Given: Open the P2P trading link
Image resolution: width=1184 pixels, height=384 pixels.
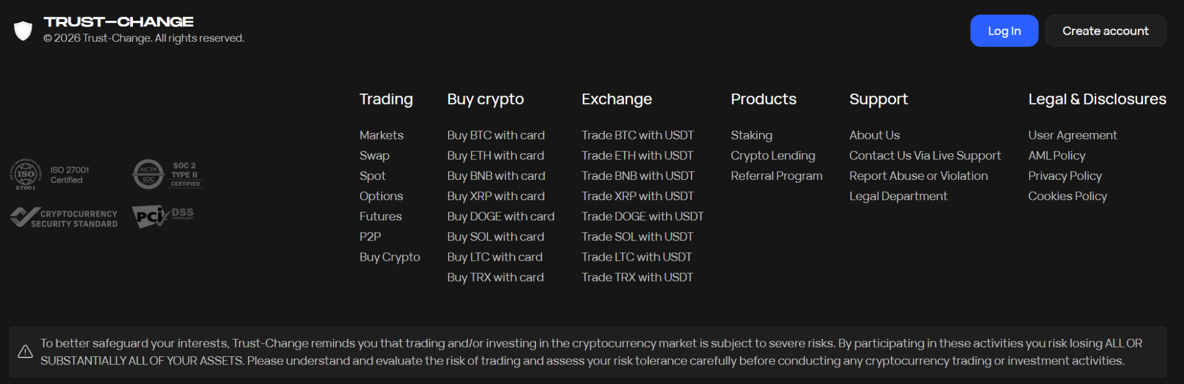Looking at the screenshot, I should 370,237.
